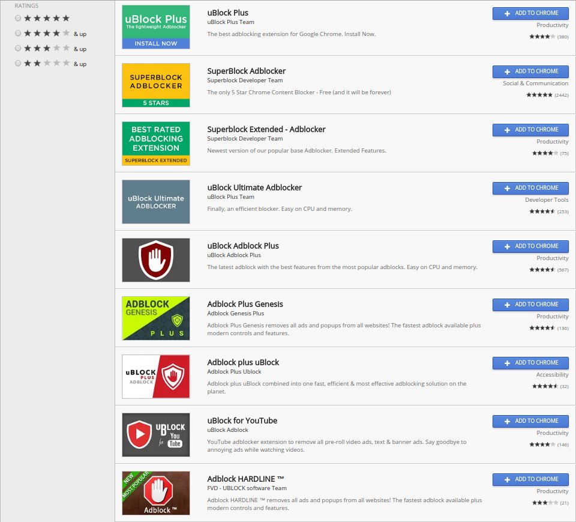The height and width of the screenshot is (522, 576).
Task: Open the SuperBlock Adblocker yellow thumbnail
Action: click(x=156, y=85)
